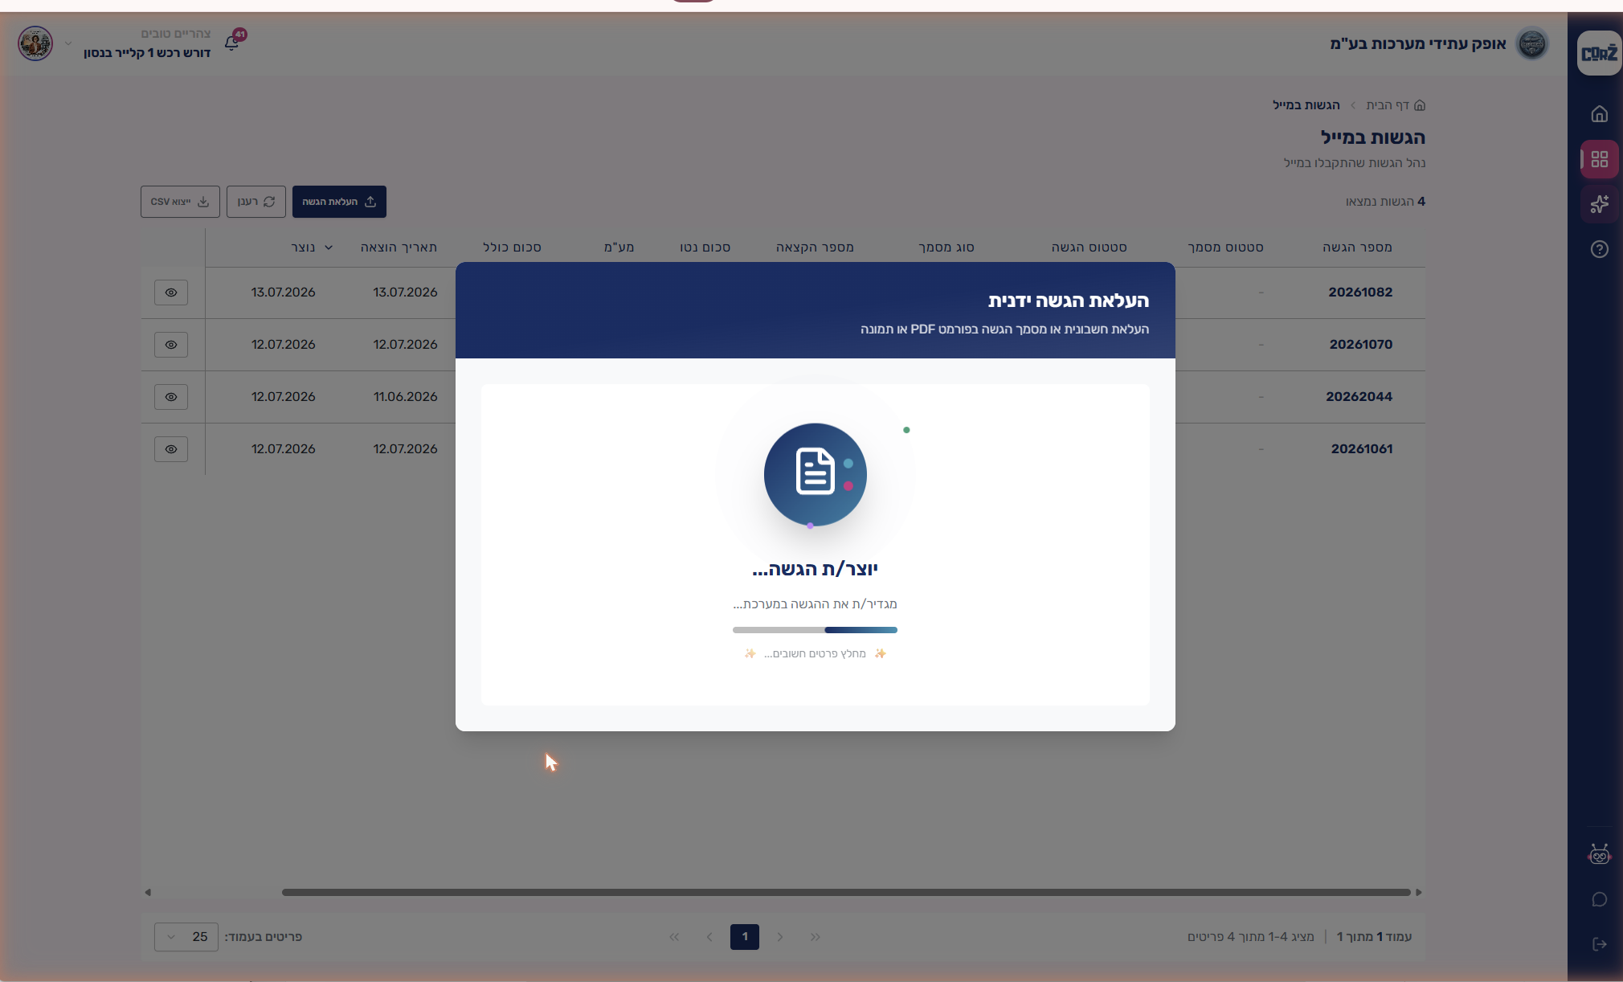This screenshot has width=1623, height=982.
Task: Click סכום כולל column header
Action: point(512,248)
